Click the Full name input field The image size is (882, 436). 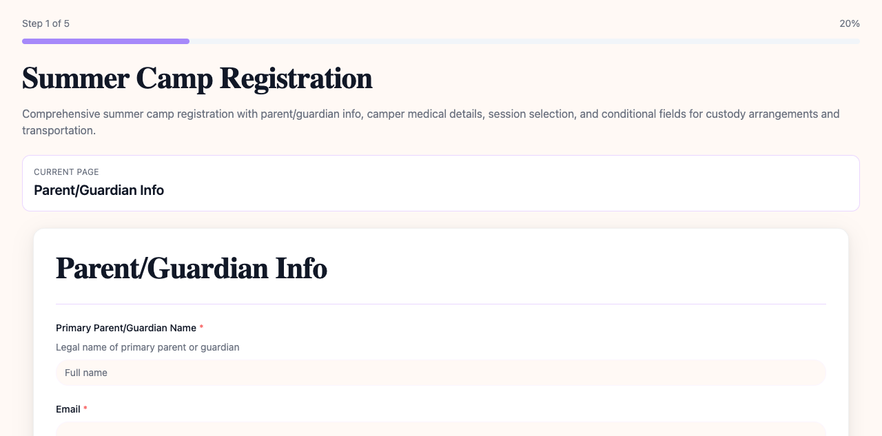441,373
